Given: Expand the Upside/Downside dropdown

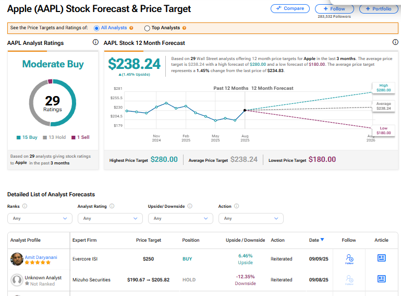Looking at the screenshot, I should tap(180, 218).
